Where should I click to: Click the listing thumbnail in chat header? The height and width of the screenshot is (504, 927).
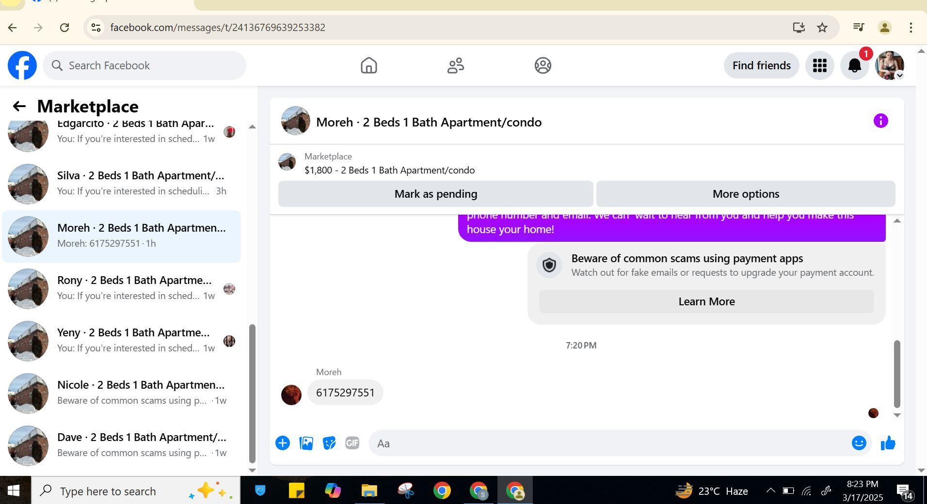[x=296, y=121]
